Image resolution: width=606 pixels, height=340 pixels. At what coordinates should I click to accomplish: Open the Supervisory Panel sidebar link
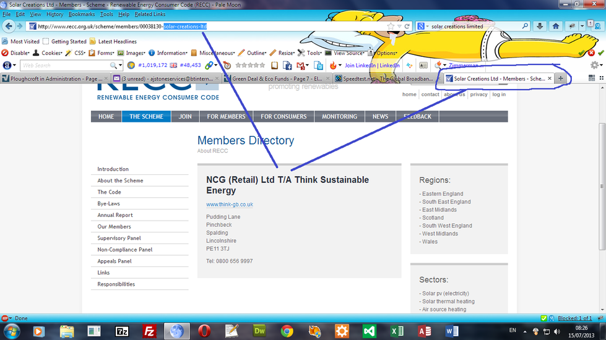[119, 238]
